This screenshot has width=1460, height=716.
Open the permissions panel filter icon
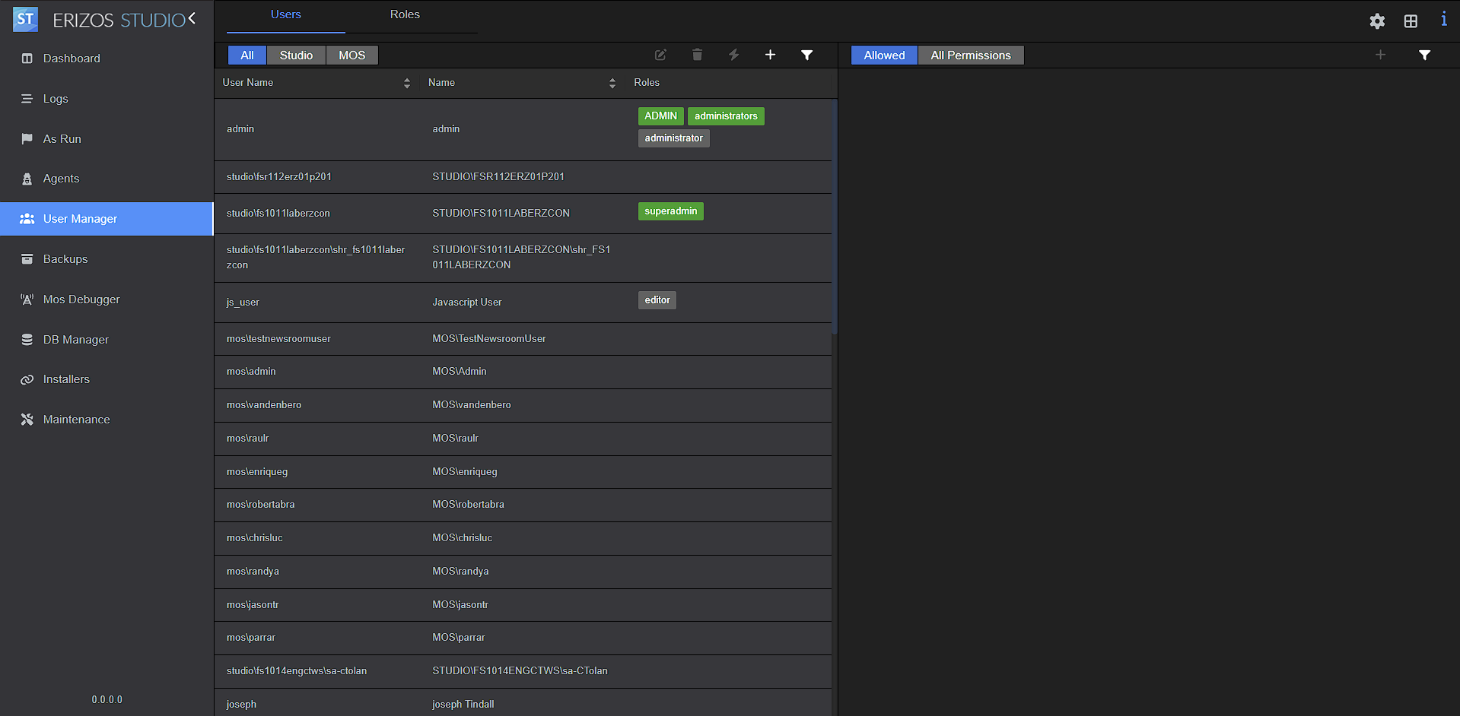1424,55
